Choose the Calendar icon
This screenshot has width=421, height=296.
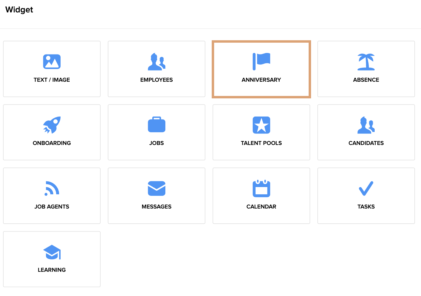pos(261,188)
